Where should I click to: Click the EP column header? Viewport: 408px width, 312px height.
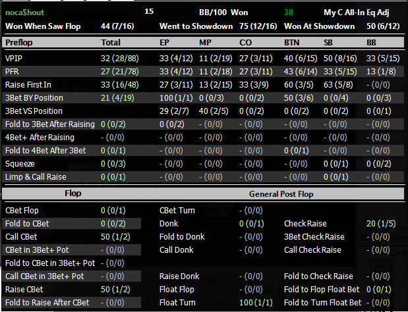(x=165, y=42)
